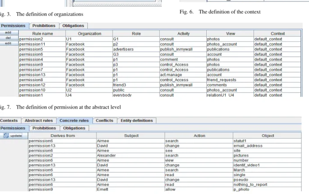Select the permission5 rule name cell
The image size is (309, 194).
42,49
